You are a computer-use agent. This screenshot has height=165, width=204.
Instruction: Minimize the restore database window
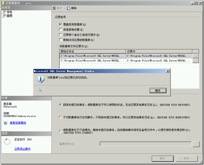point(192,3)
